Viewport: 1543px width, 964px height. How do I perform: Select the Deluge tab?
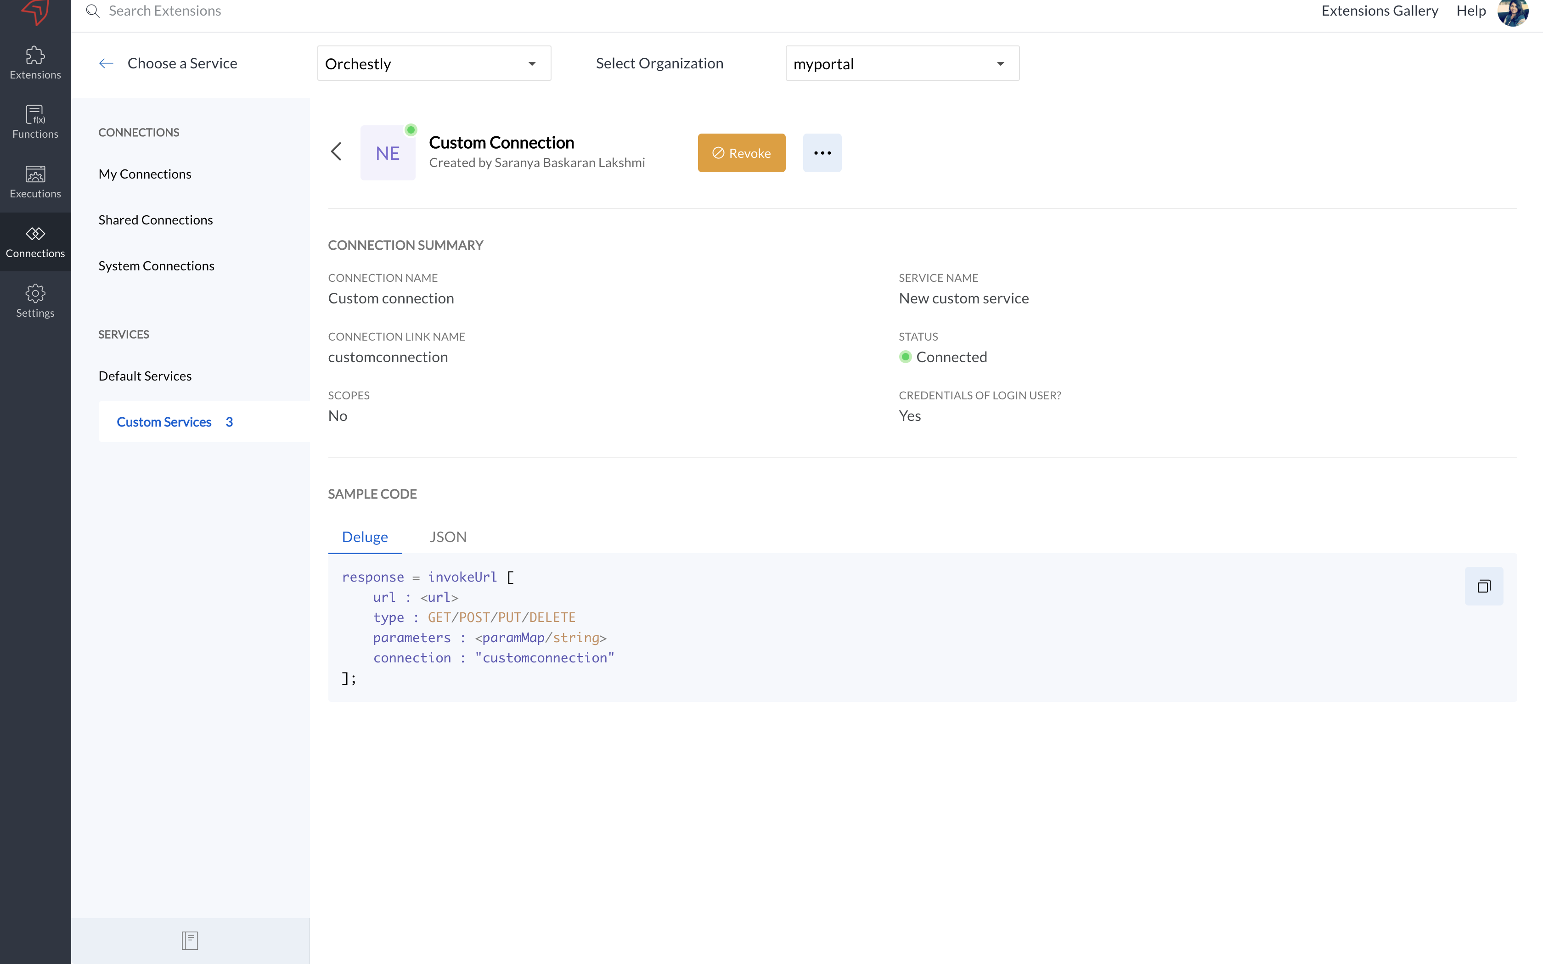coord(365,537)
